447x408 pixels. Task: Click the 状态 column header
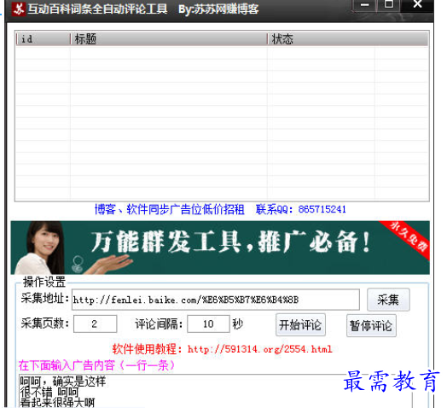pyautogui.click(x=348, y=38)
